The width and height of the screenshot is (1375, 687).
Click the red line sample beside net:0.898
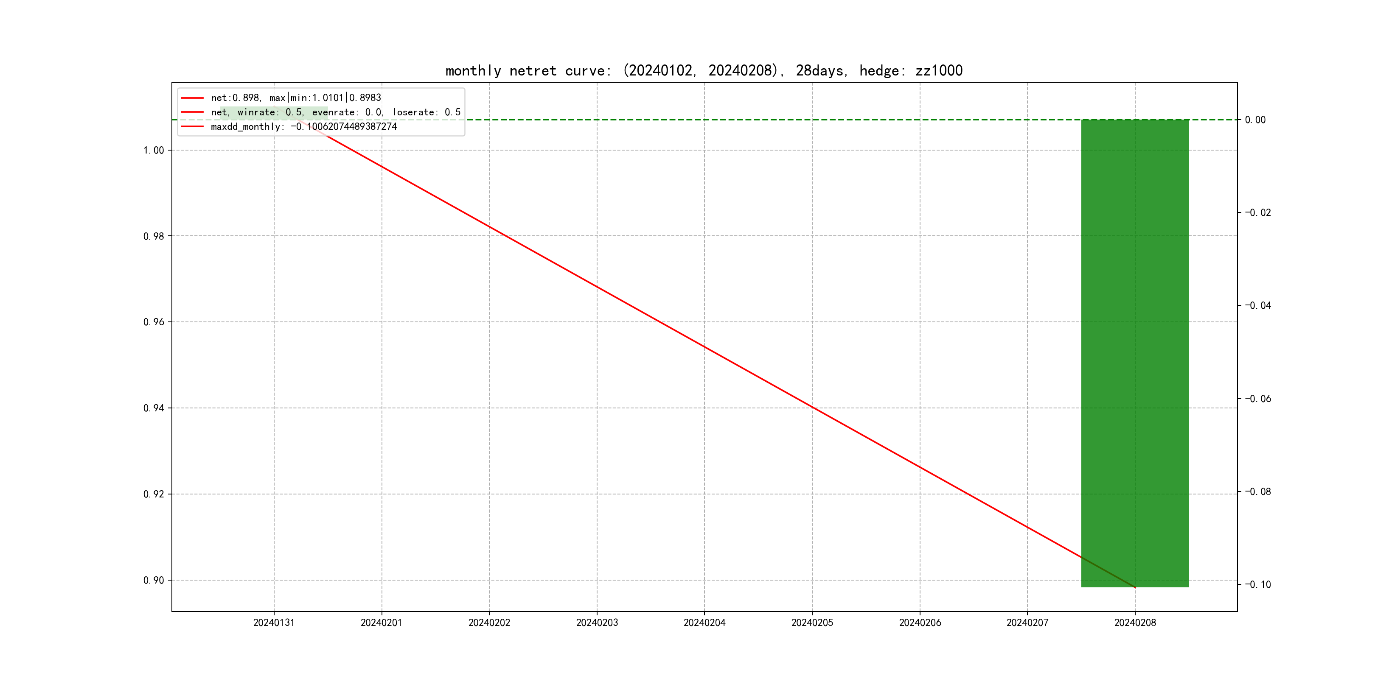192,98
